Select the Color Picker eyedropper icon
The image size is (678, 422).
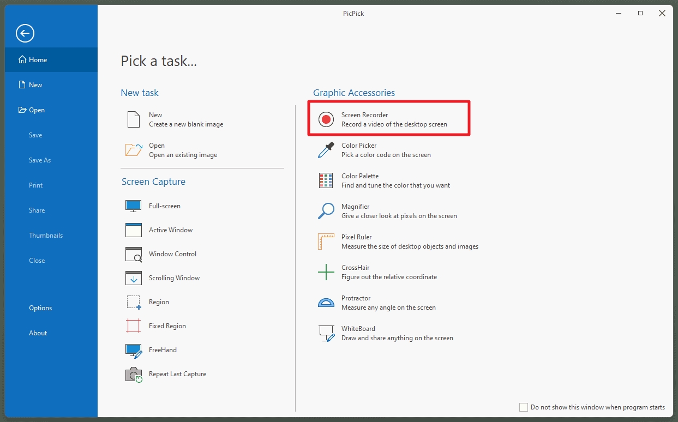(x=326, y=150)
